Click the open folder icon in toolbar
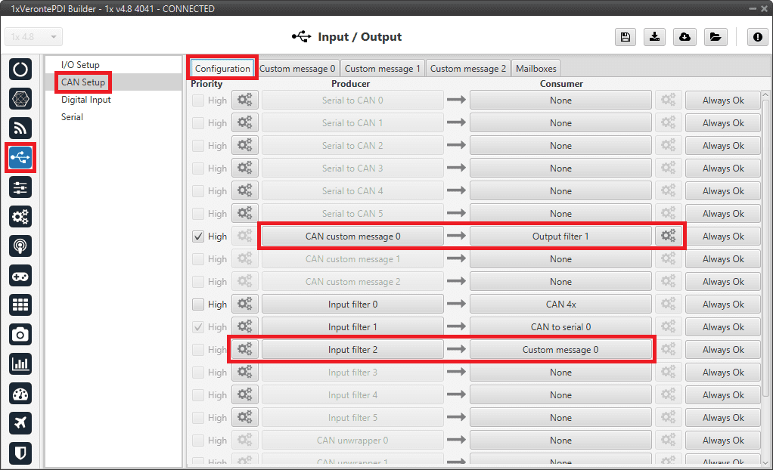773x470 pixels. click(714, 38)
